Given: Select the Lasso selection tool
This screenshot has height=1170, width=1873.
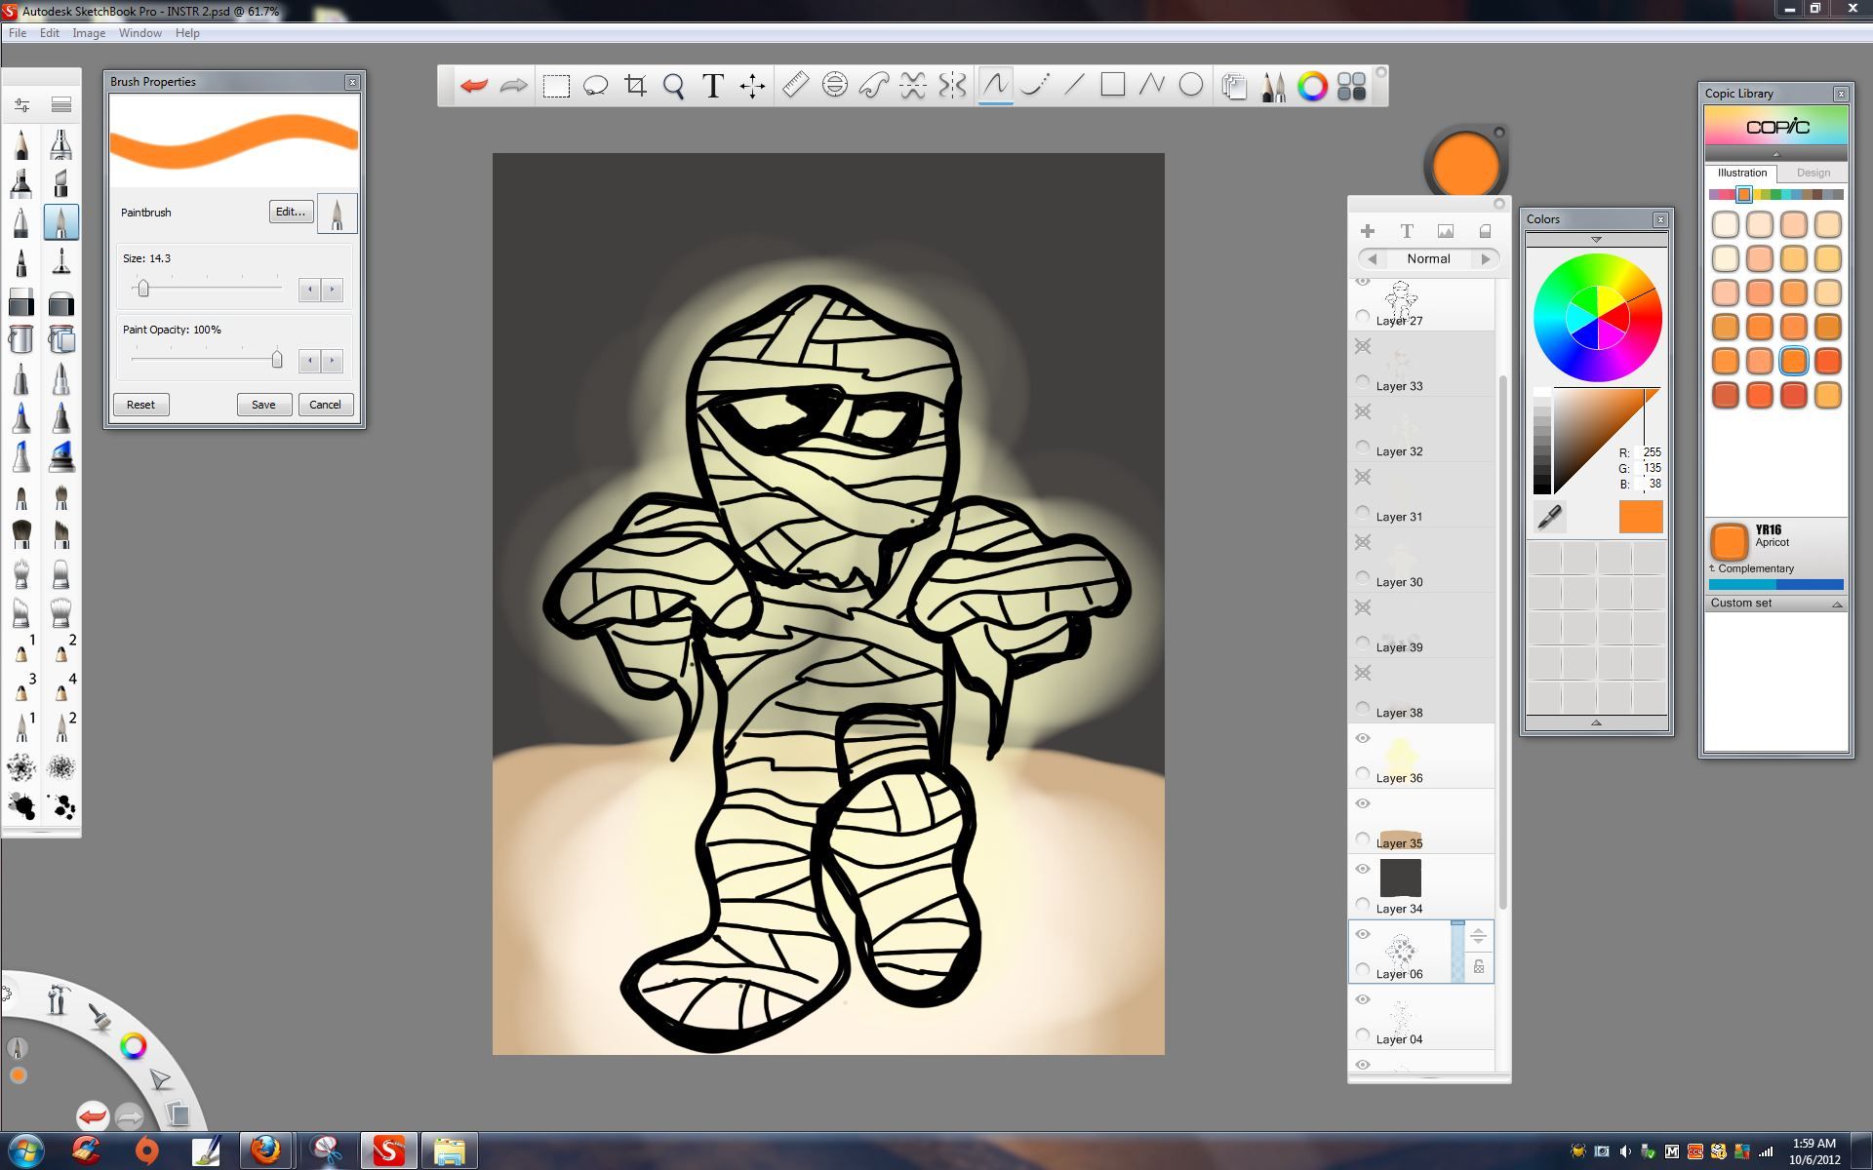Looking at the screenshot, I should tap(596, 86).
